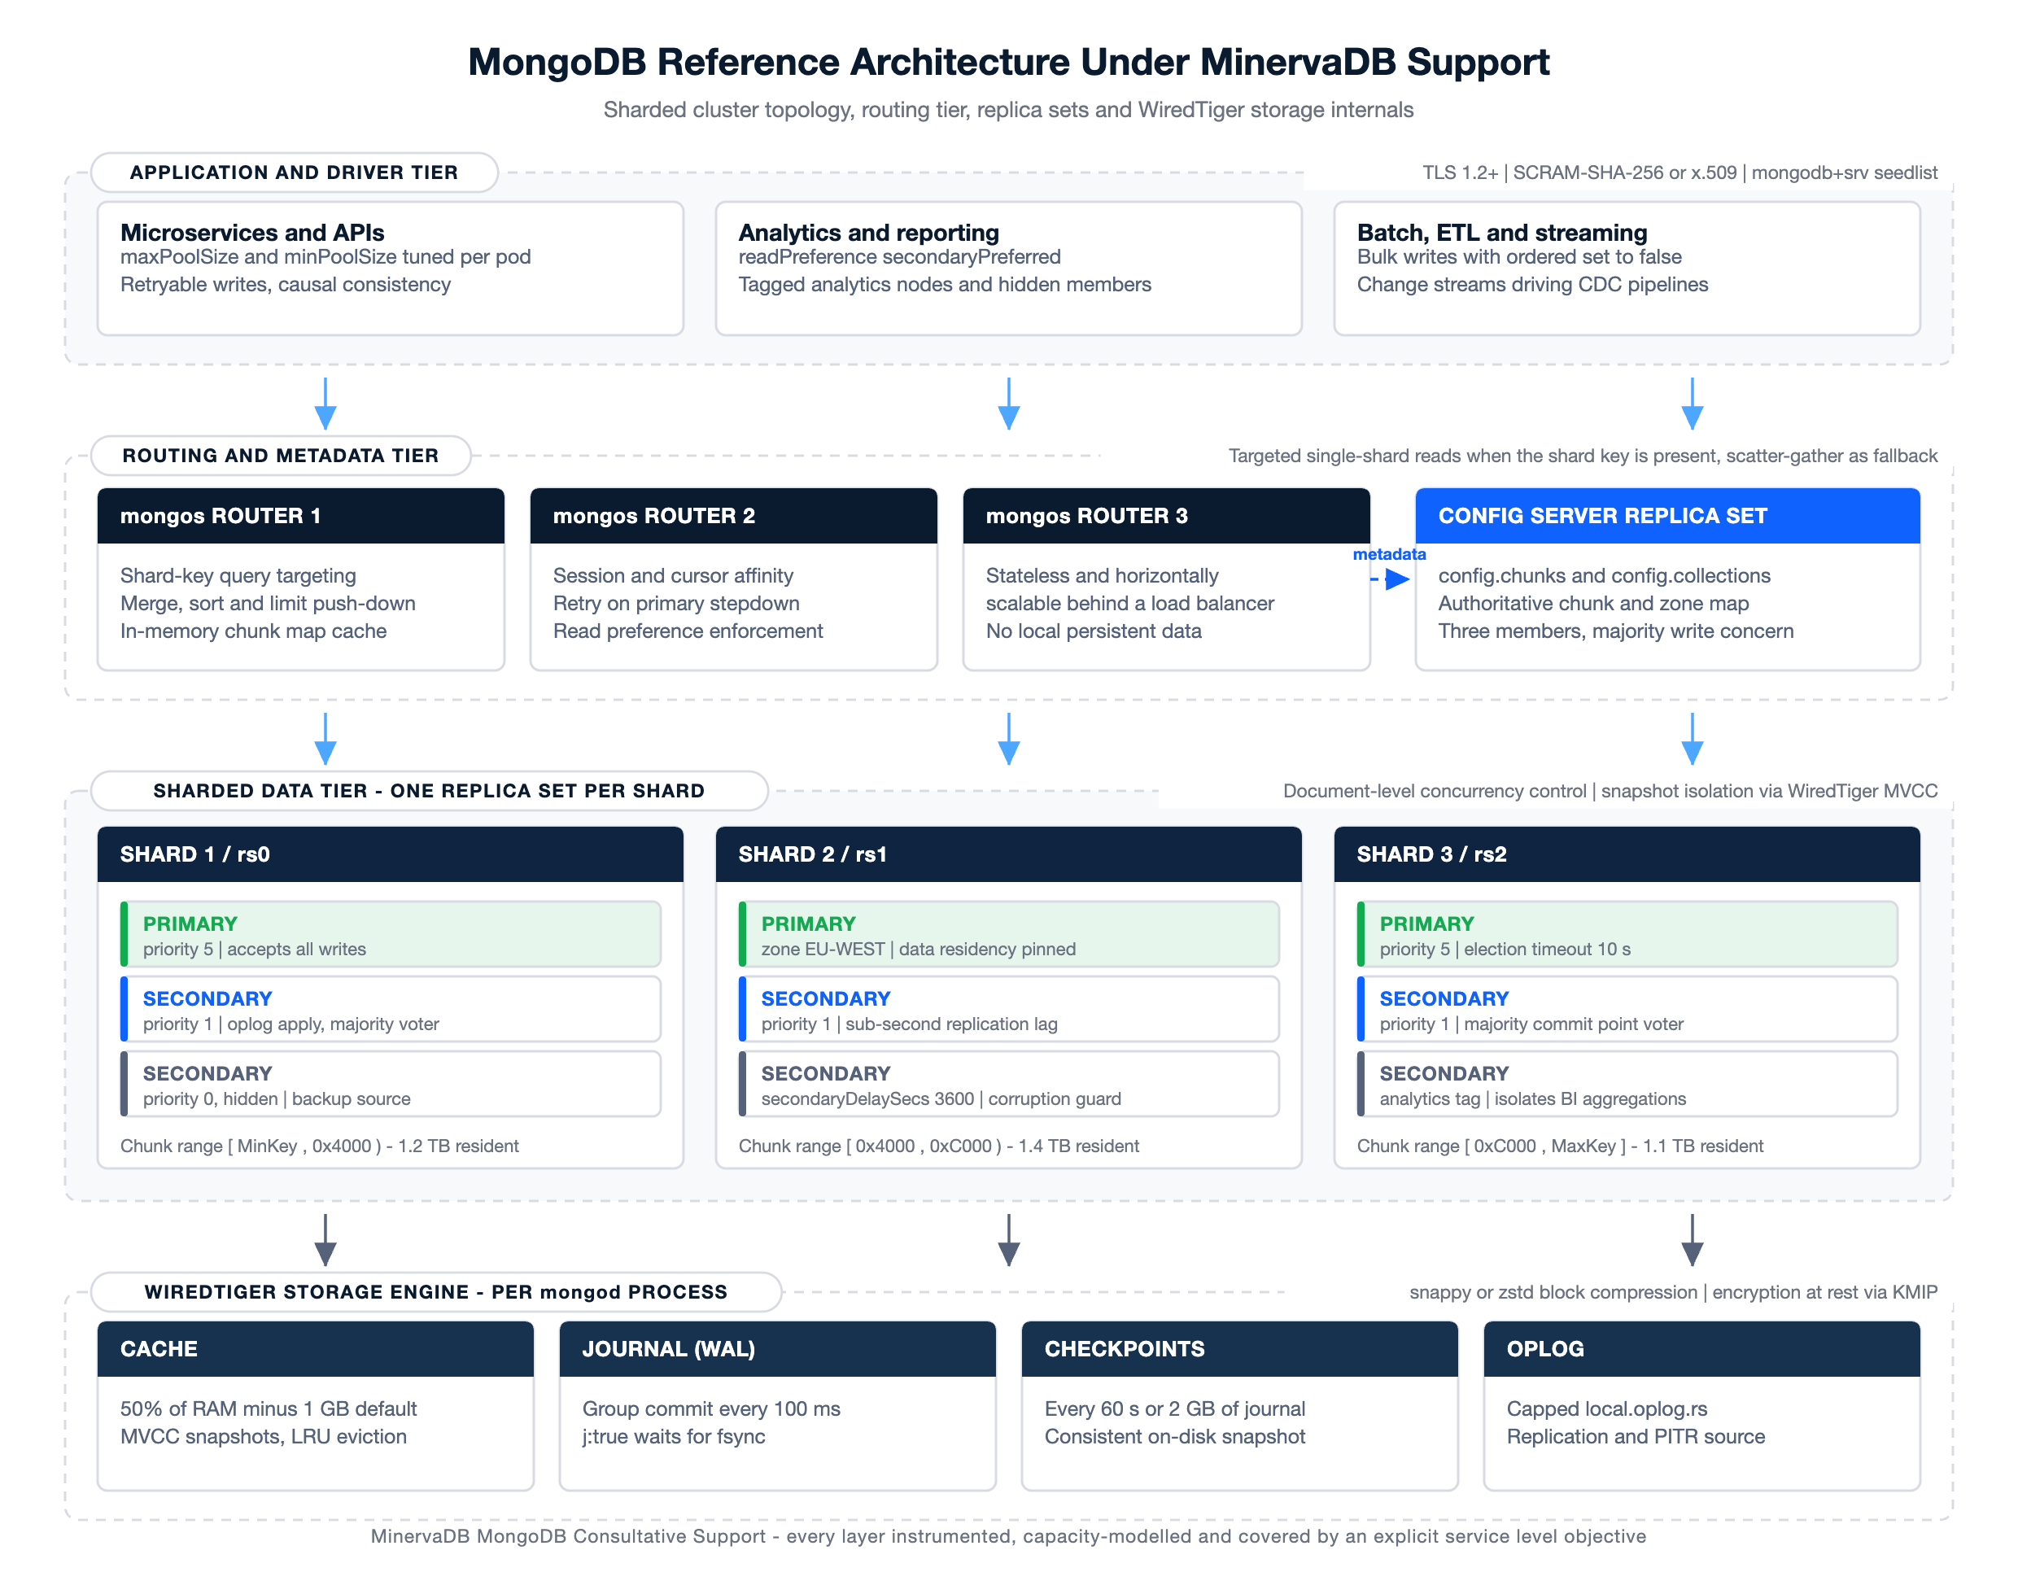Click Chunk range 0xC000 to MaxKey text

click(x=1560, y=1146)
